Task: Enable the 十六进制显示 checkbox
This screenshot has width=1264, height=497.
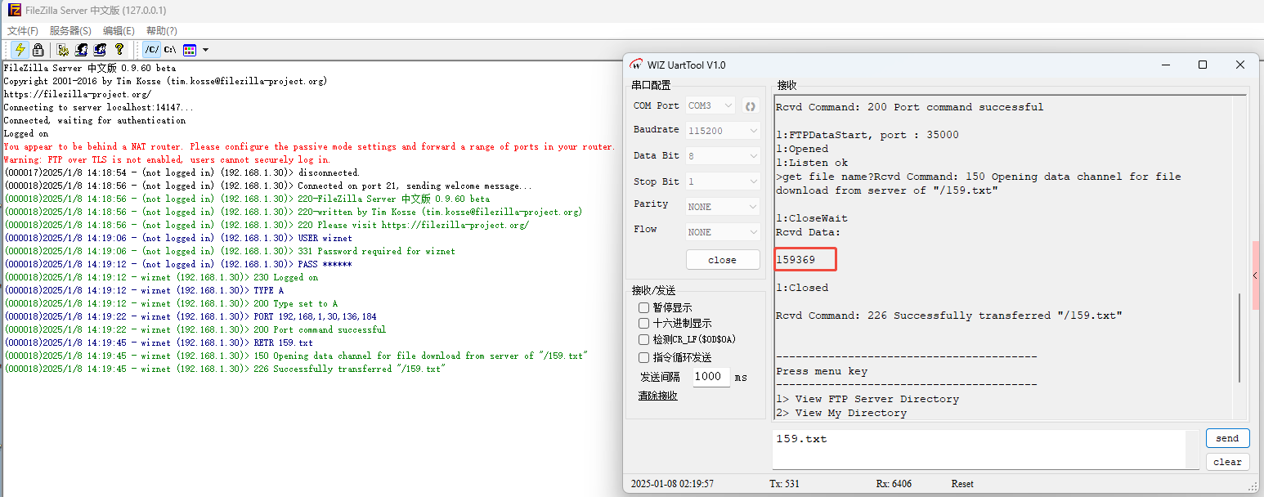Action: (x=644, y=324)
